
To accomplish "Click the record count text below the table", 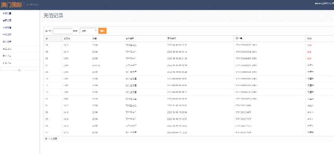I will coord(51,139).
